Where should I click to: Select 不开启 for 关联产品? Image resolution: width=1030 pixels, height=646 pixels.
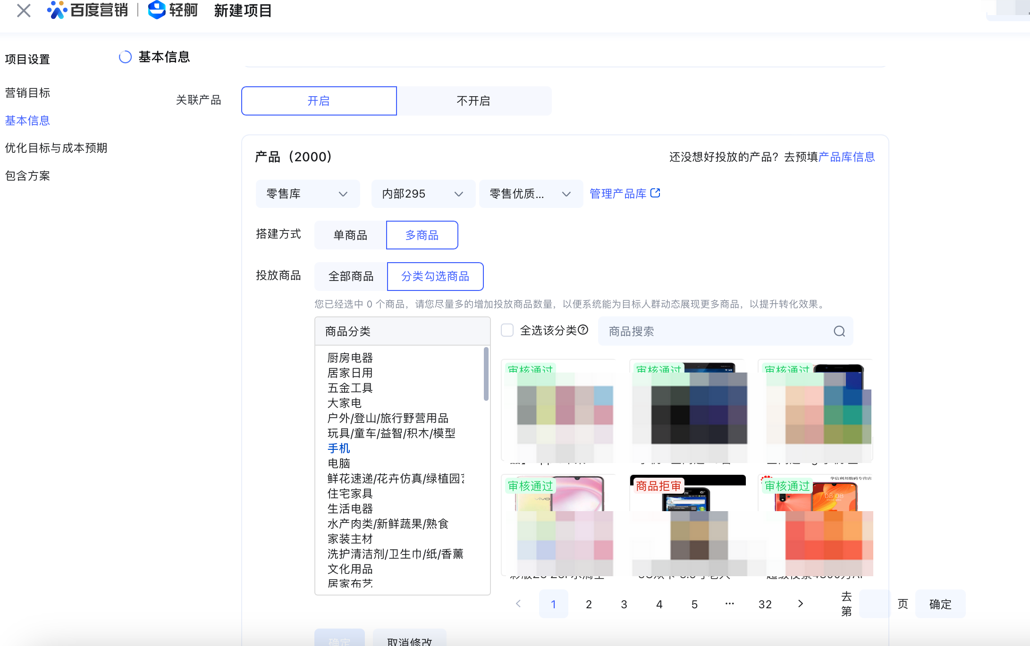click(x=473, y=101)
